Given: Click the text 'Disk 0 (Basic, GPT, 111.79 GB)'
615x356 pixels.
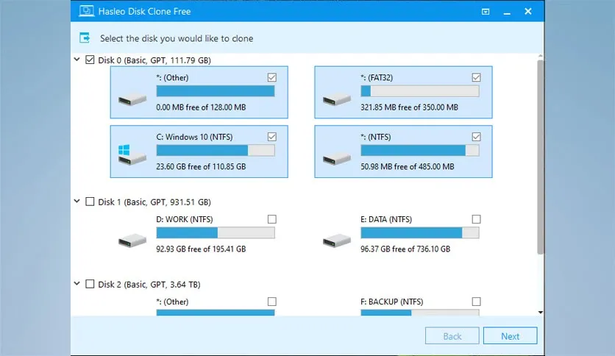Looking at the screenshot, I should pos(154,60).
